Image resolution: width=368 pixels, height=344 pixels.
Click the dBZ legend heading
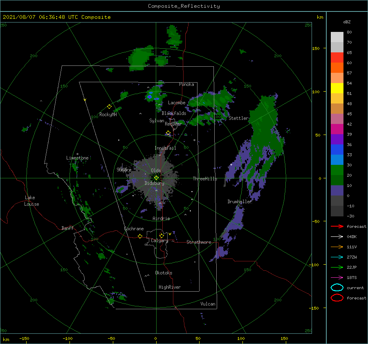(347, 22)
